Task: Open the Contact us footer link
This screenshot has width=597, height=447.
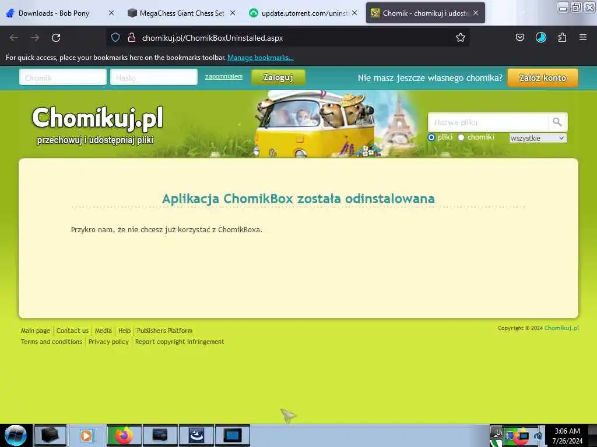Action: coord(72,331)
